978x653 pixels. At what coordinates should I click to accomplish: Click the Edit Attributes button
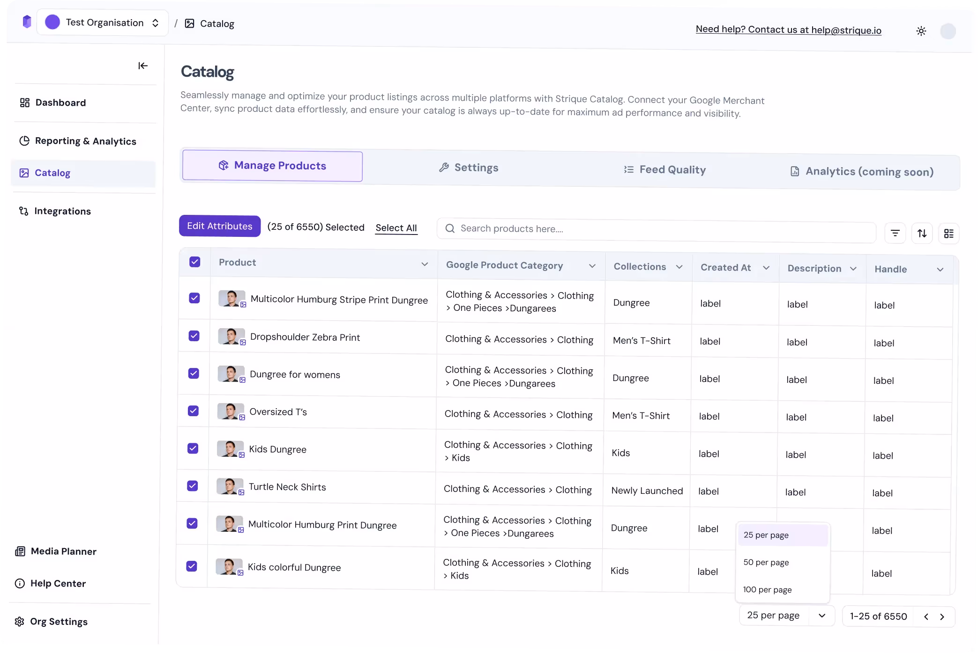(220, 226)
